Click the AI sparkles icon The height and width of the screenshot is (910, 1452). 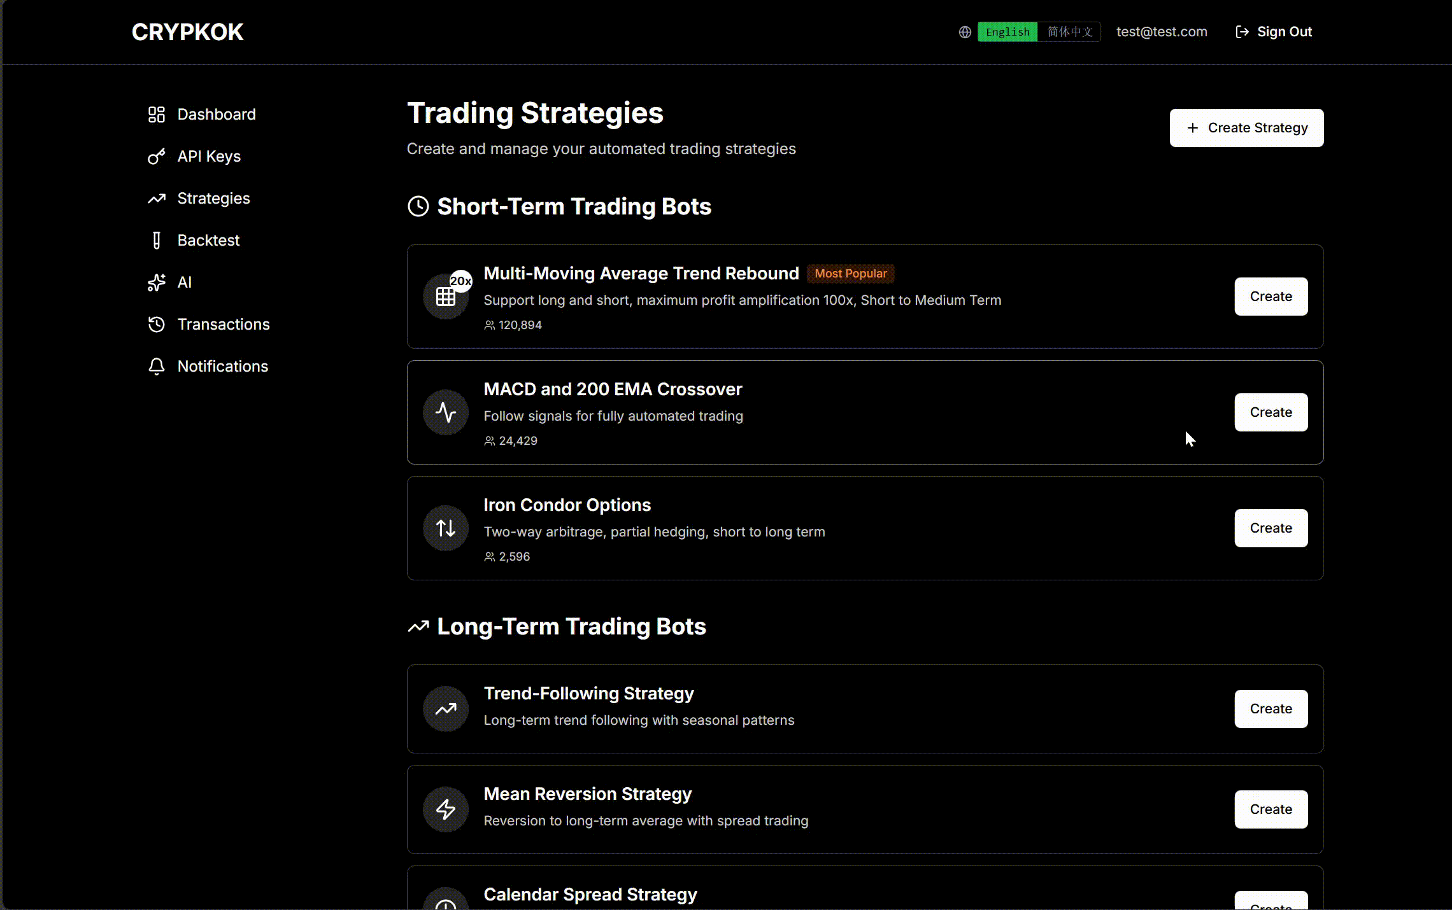157,283
